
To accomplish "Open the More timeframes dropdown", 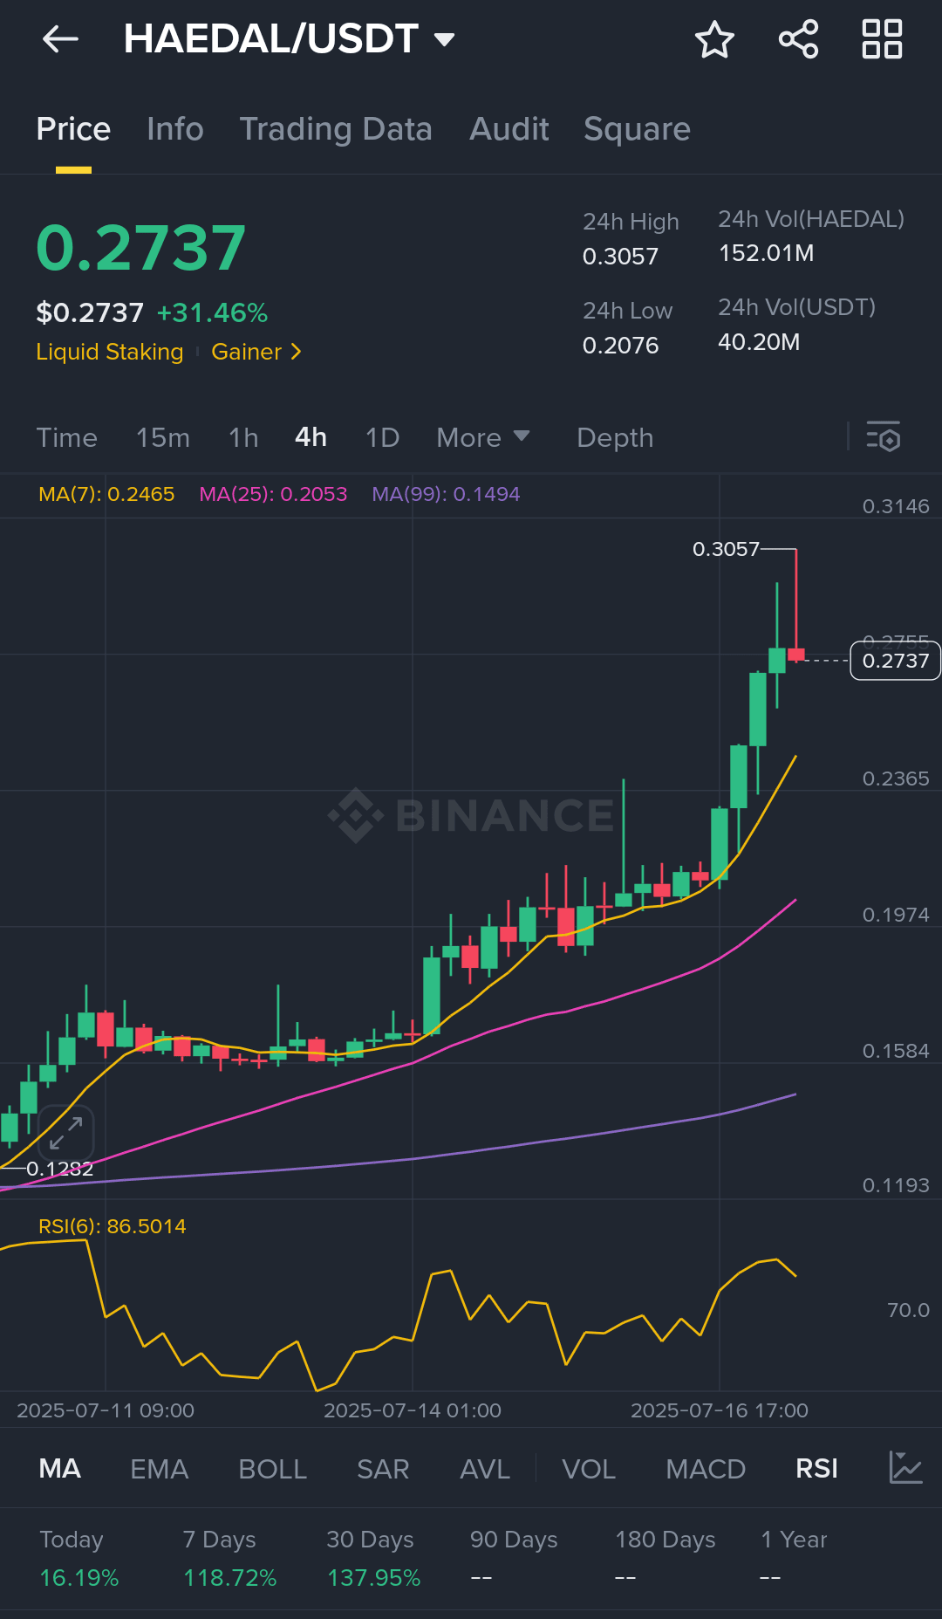I will click(482, 437).
